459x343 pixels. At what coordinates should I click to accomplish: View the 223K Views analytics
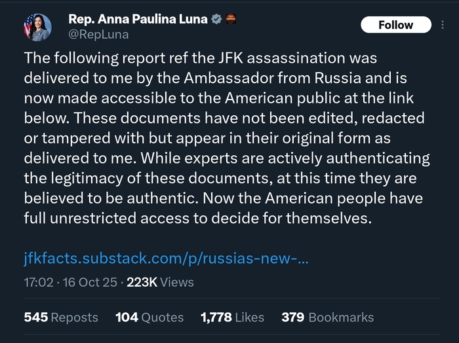(x=160, y=282)
